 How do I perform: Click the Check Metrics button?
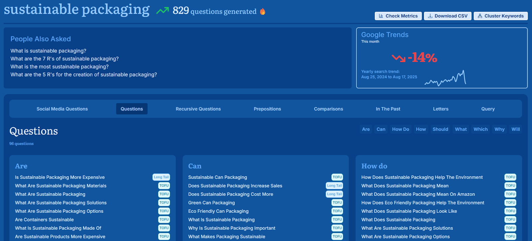click(x=398, y=16)
